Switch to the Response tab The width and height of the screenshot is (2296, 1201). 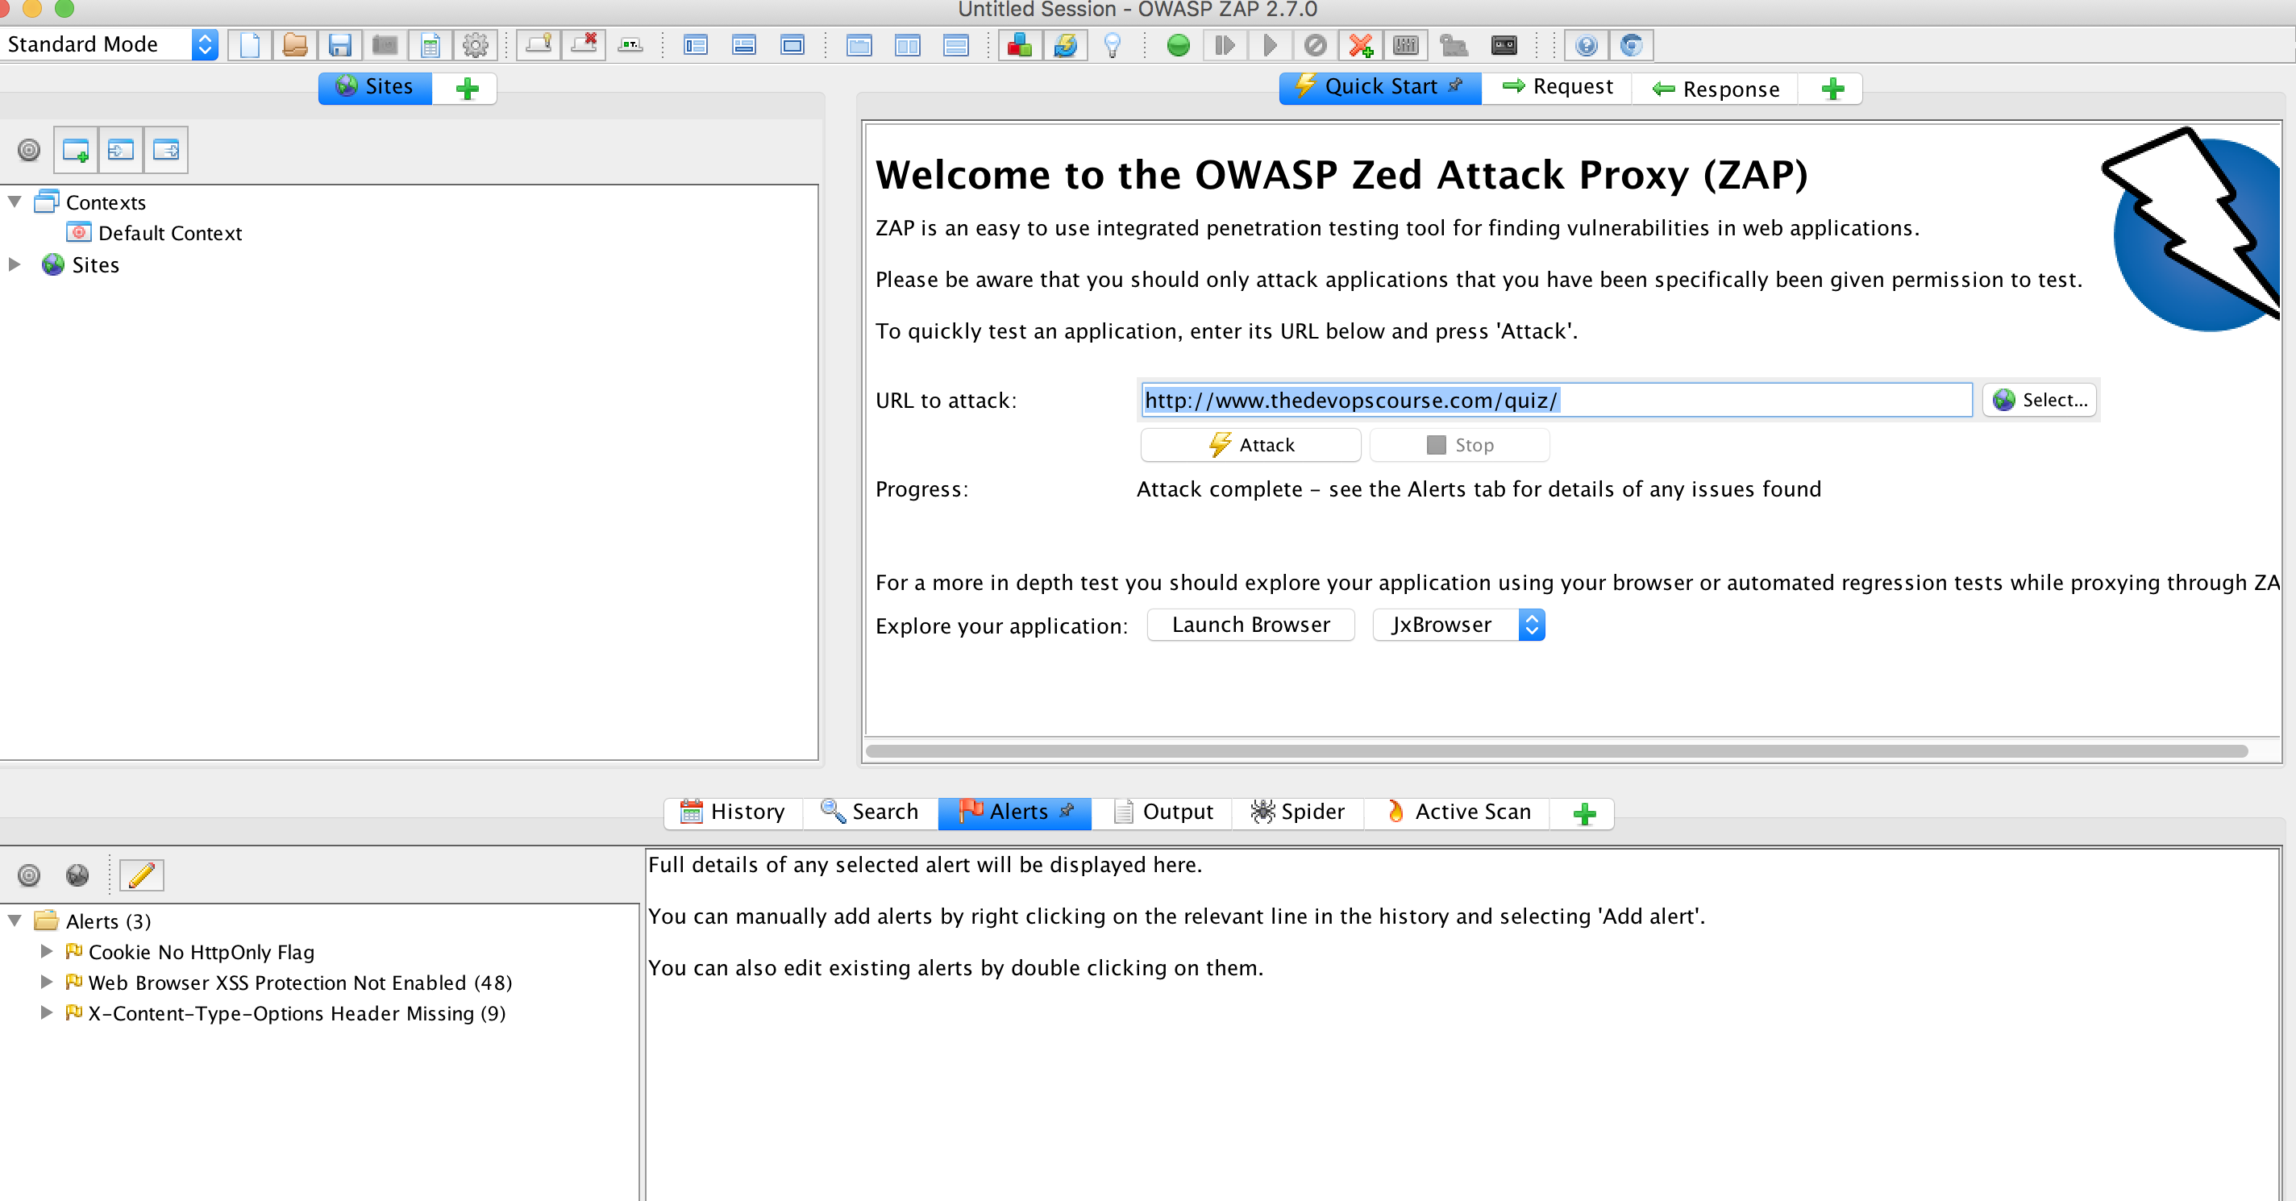pyautogui.click(x=1715, y=89)
